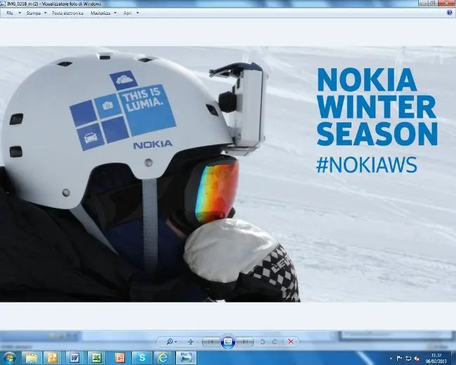Viewport: 456px width, 365px height.
Task: Open the Masterizza menu
Action: coord(100,13)
